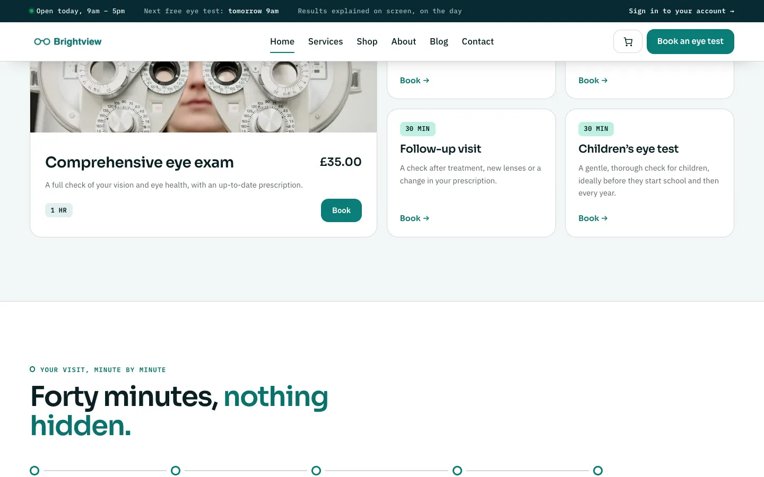Click Book link under Children's eye test

593,218
